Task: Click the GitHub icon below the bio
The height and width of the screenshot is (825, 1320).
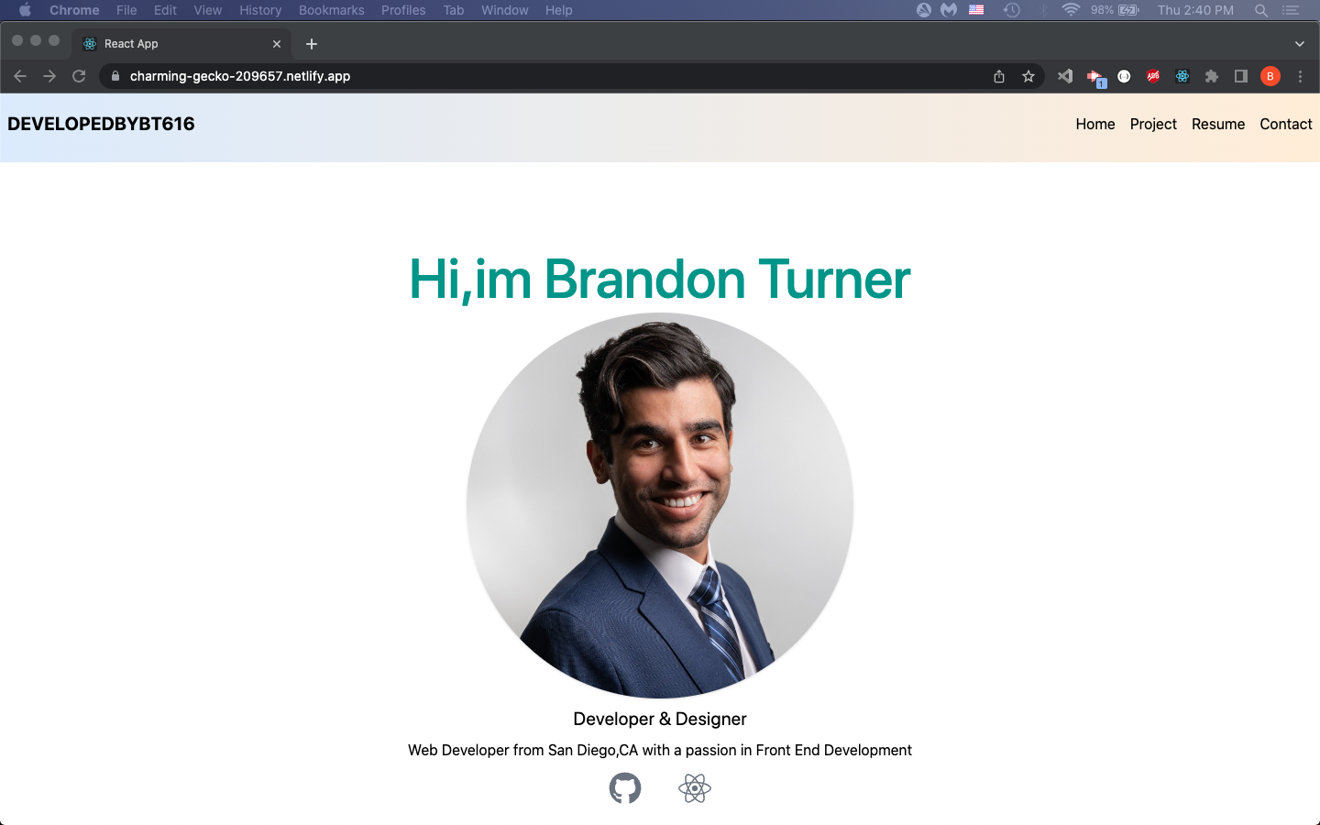Action: click(625, 787)
